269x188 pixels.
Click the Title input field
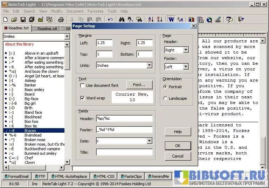pyautogui.click(x=124, y=152)
